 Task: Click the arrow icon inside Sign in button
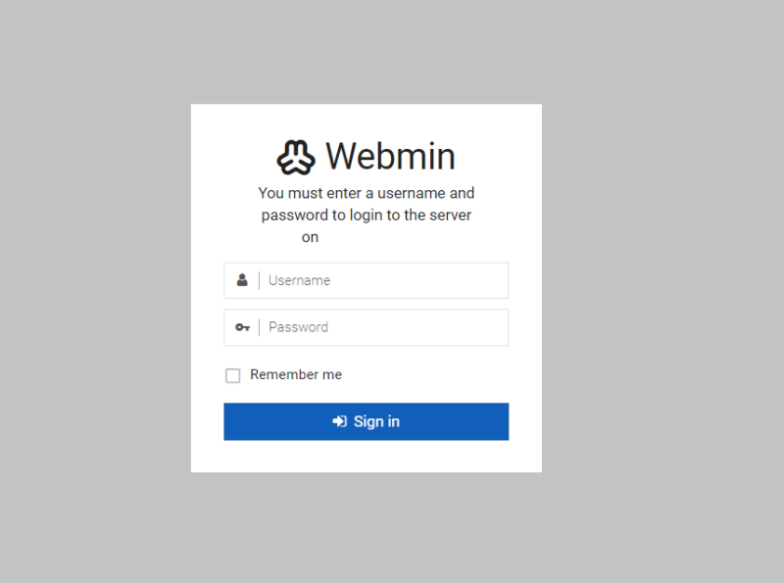(339, 421)
